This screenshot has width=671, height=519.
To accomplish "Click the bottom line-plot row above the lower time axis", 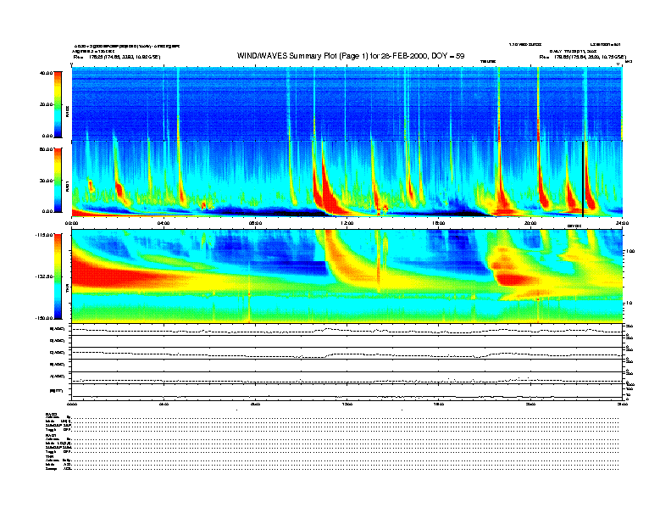I will click(x=347, y=392).
